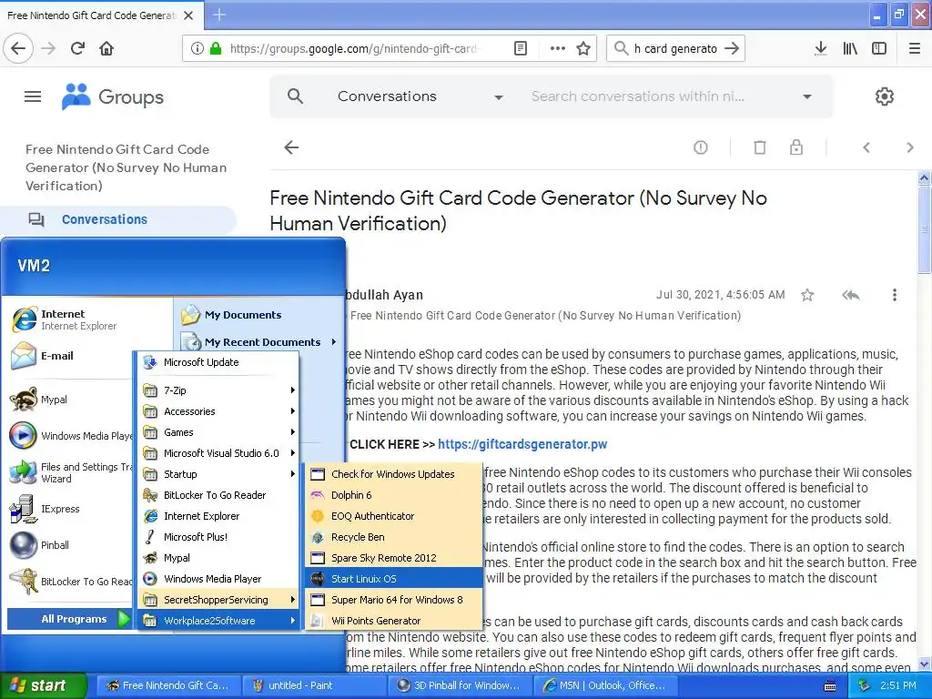Open the Firefox hamburger menu

click(915, 48)
